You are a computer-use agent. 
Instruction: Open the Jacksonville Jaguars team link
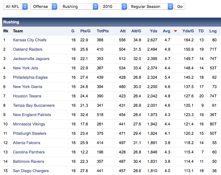pyautogui.click(x=31, y=59)
